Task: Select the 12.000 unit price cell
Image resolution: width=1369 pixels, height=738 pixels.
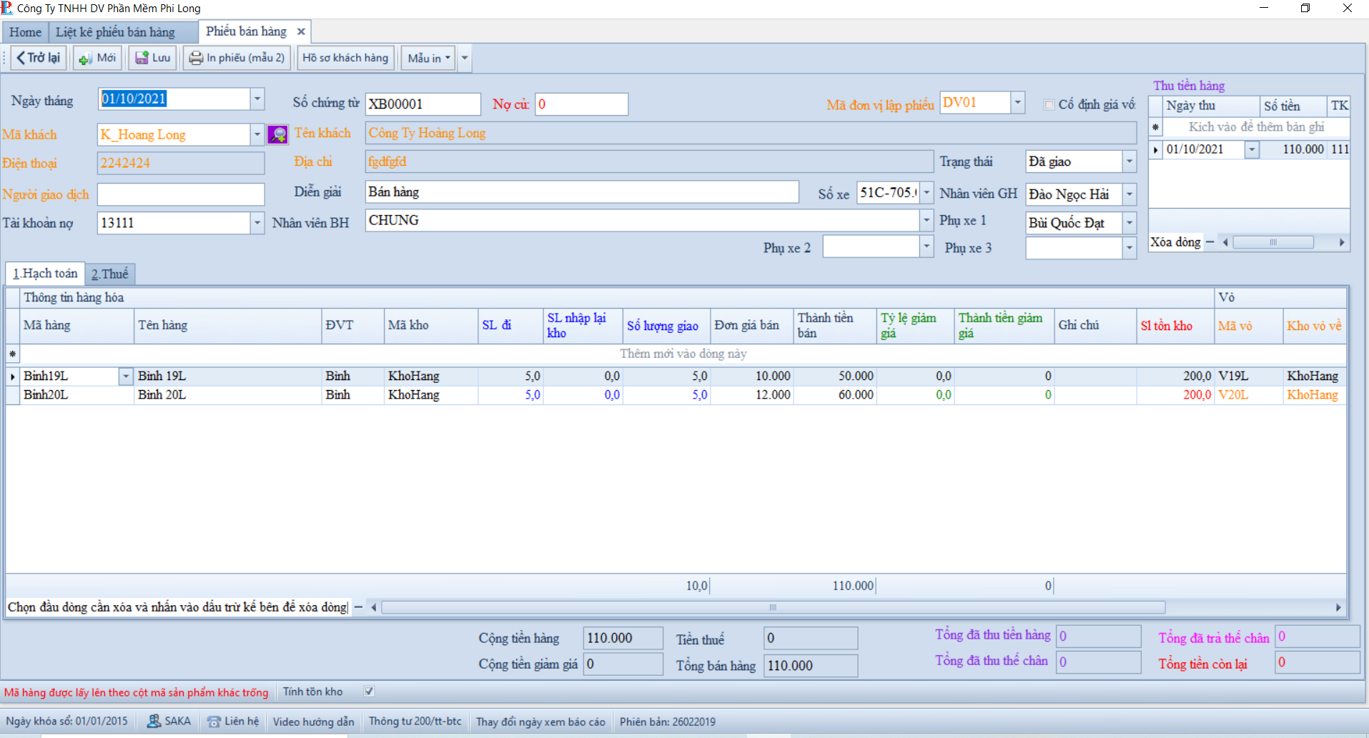Action: coord(751,395)
